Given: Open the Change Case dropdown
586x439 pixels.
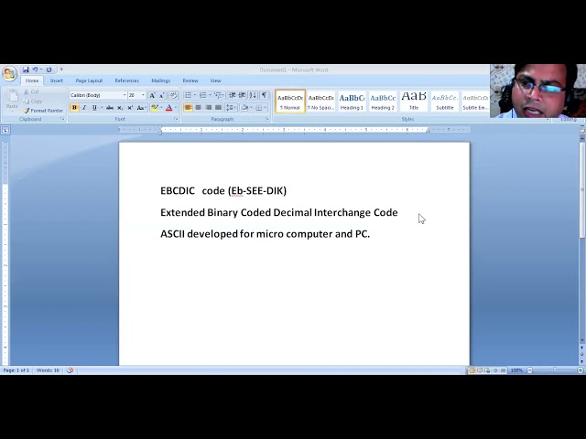Looking at the screenshot, I should tap(141, 108).
